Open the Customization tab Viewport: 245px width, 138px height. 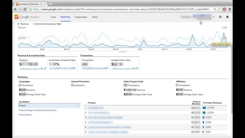[x=81, y=17]
